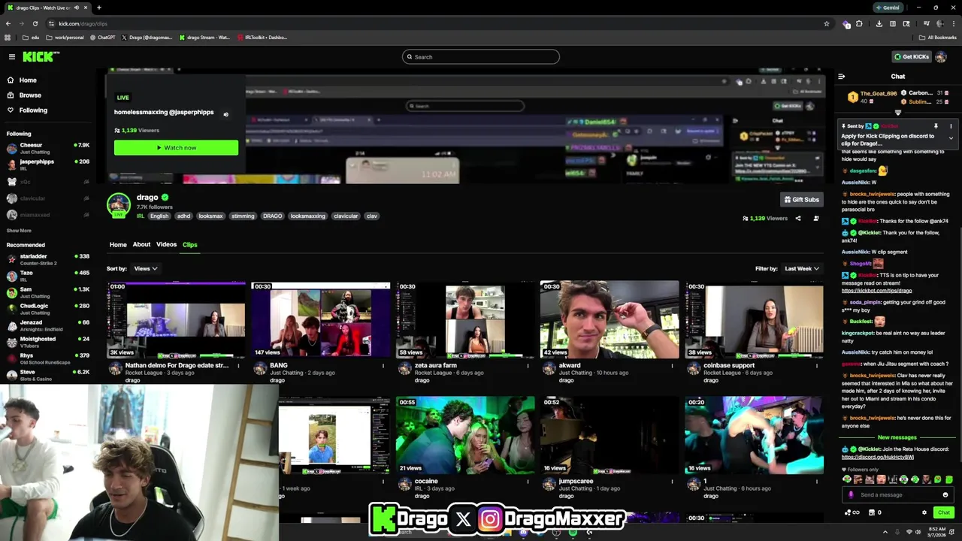Open the Sort by Views dropdown

[145, 269]
